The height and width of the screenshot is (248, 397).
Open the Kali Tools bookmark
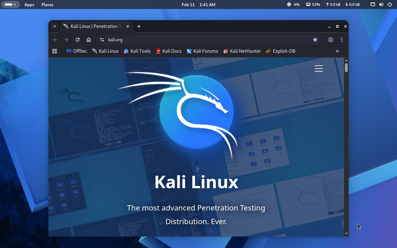click(x=137, y=51)
